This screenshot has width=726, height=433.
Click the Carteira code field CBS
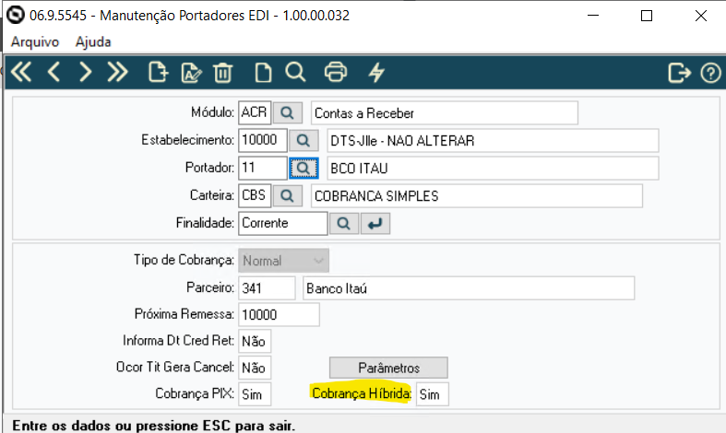click(x=255, y=195)
